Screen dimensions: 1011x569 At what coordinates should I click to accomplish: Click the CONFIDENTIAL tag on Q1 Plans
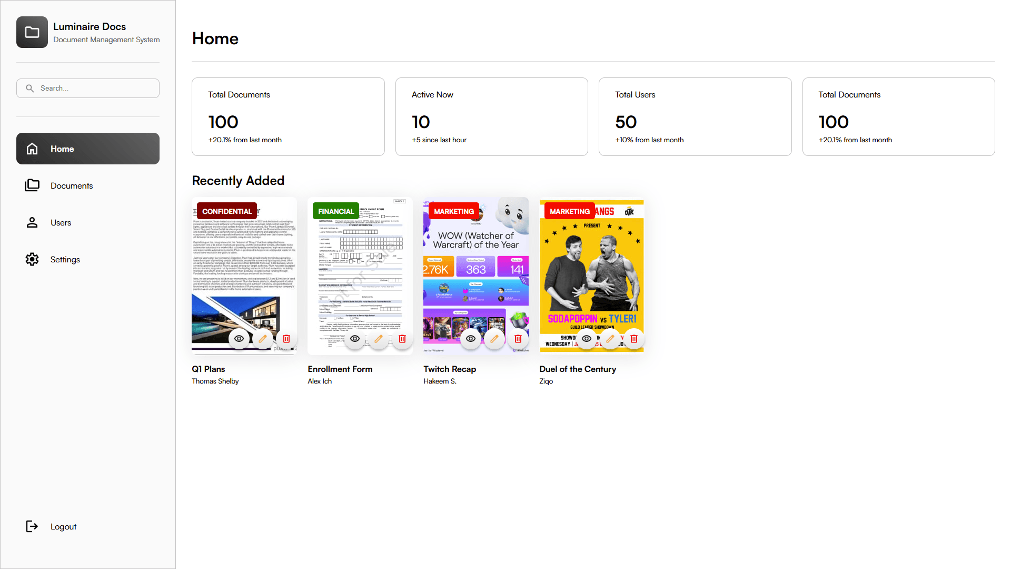point(227,211)
